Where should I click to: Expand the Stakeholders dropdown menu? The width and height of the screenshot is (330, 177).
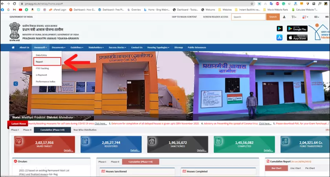96,48
